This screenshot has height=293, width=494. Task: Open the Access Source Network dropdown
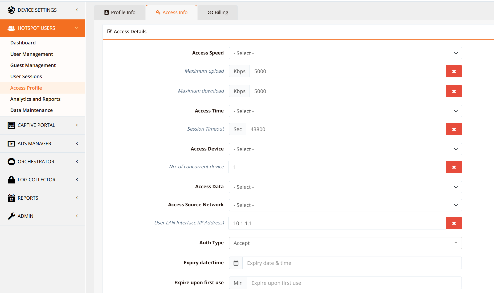click(x=345, y=205)
